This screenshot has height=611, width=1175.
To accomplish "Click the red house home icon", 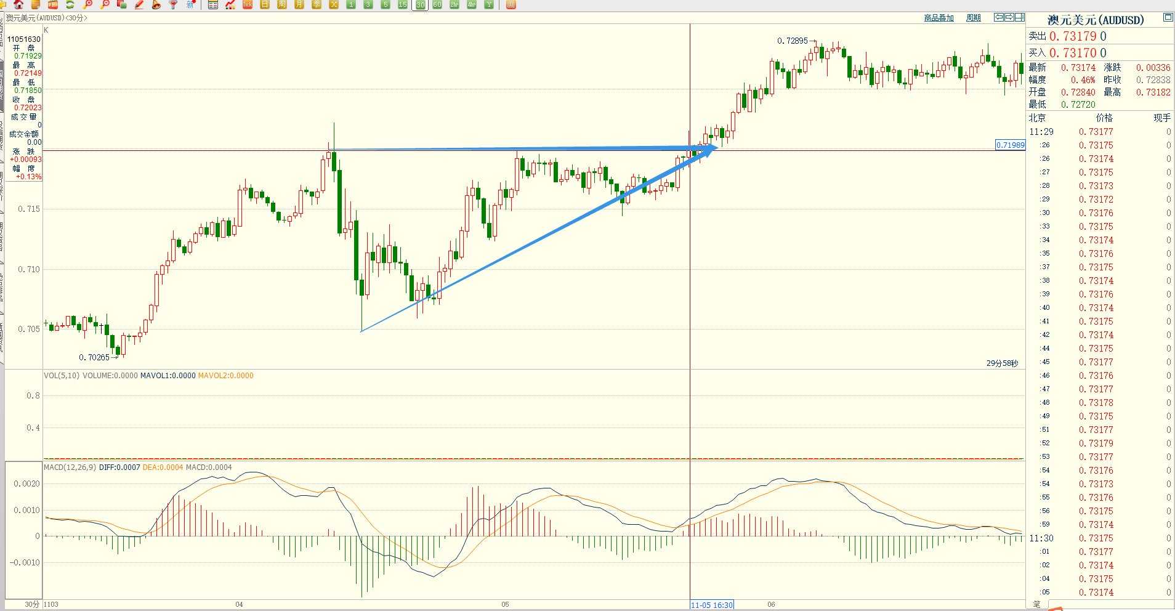I will click(18, 4).
